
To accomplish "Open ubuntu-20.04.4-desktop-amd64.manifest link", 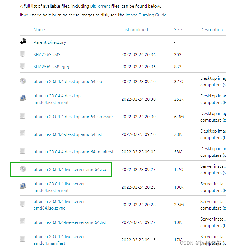I will point(73,152).
